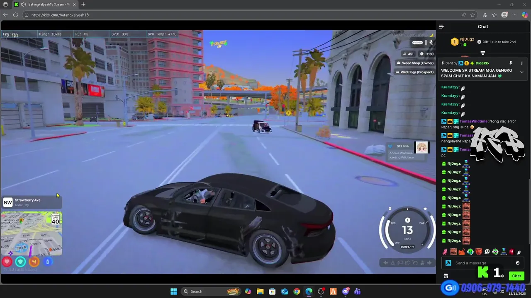The image size is (531, 298).
Task: Pick the crying green face emote
Action: [470, 252]
